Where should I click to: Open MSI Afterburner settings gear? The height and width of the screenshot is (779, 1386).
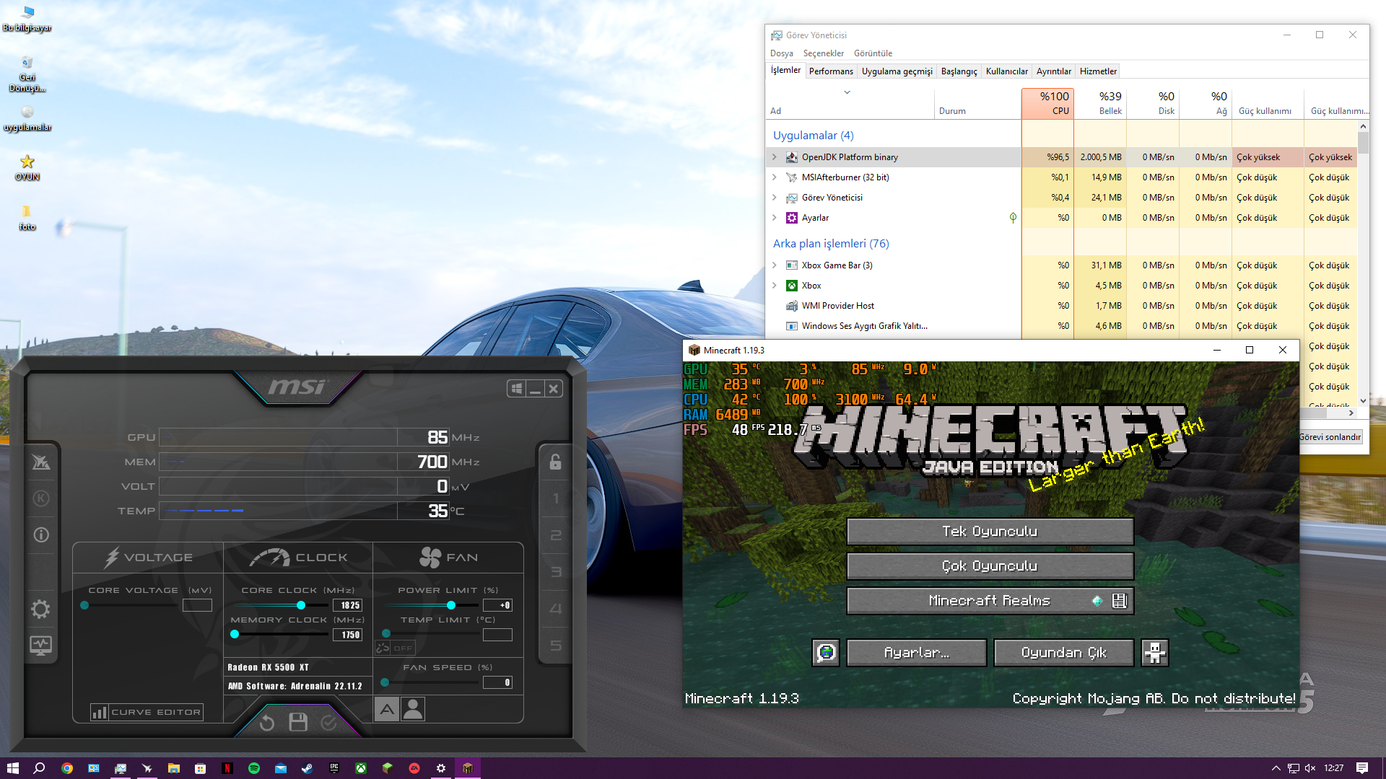tap(40, 609)
